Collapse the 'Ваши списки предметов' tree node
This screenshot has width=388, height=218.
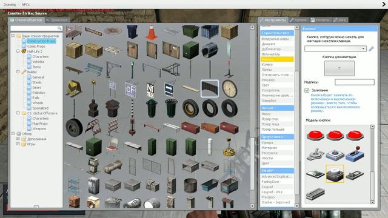pos(13,36)
